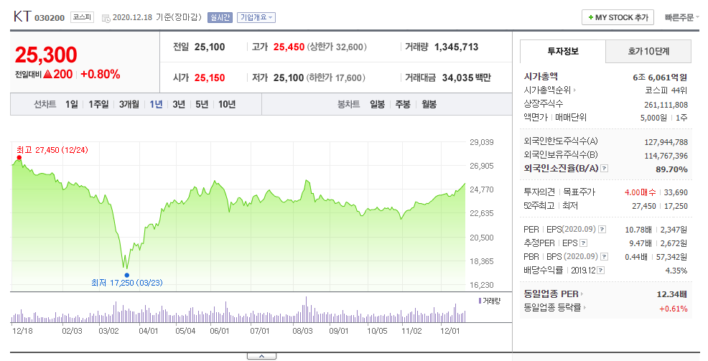
Task: Click the 동일업종 등락률 value +0.61%
Action: [674, 309]
